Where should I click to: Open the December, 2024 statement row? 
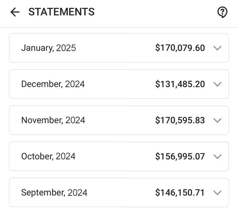click(x=119, y=84)
